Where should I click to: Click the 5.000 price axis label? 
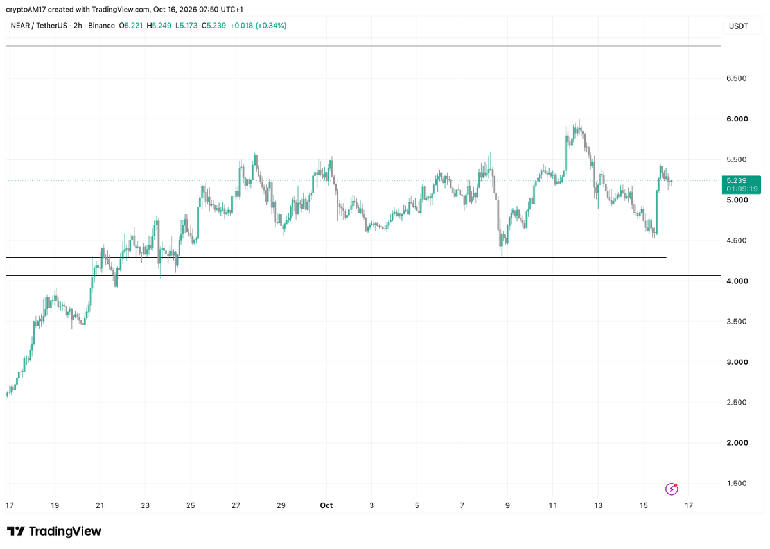coord(737,200)
